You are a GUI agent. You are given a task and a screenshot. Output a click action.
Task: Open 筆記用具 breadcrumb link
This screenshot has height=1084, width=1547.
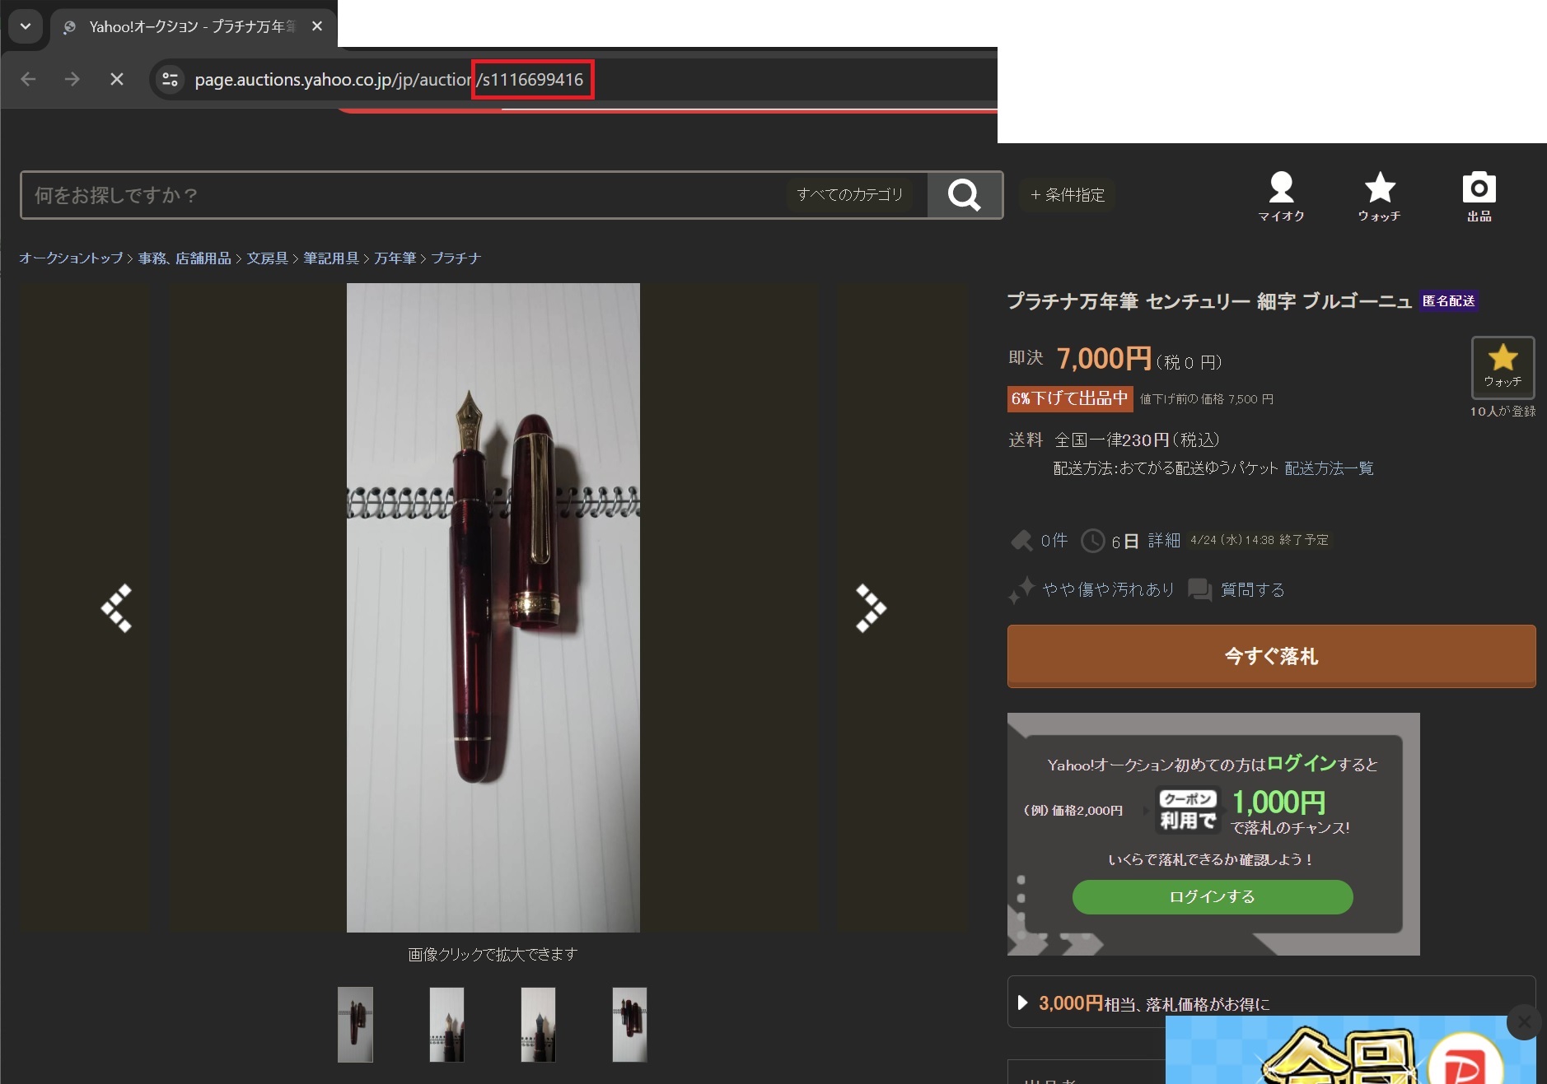coord(331,258)
